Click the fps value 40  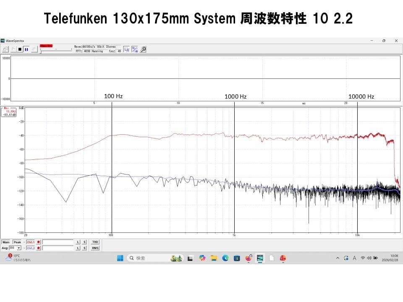[119, 51]
